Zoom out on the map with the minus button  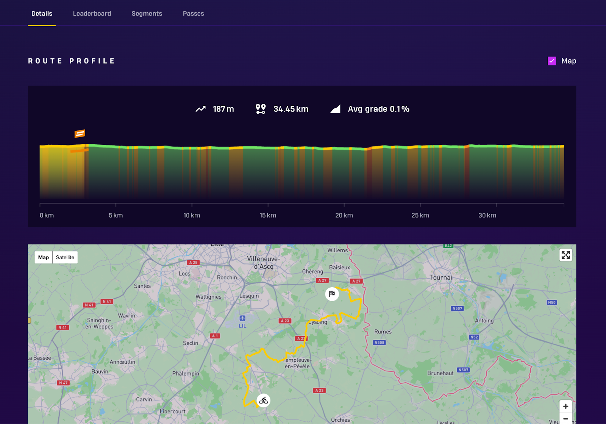(x=565, y=419)
